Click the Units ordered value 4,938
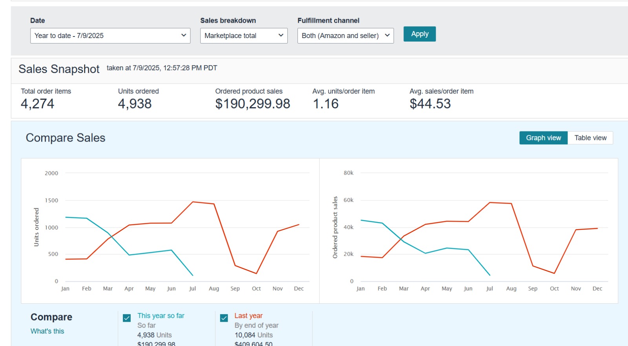Screen dimensions: 628x346 [135, 104]
